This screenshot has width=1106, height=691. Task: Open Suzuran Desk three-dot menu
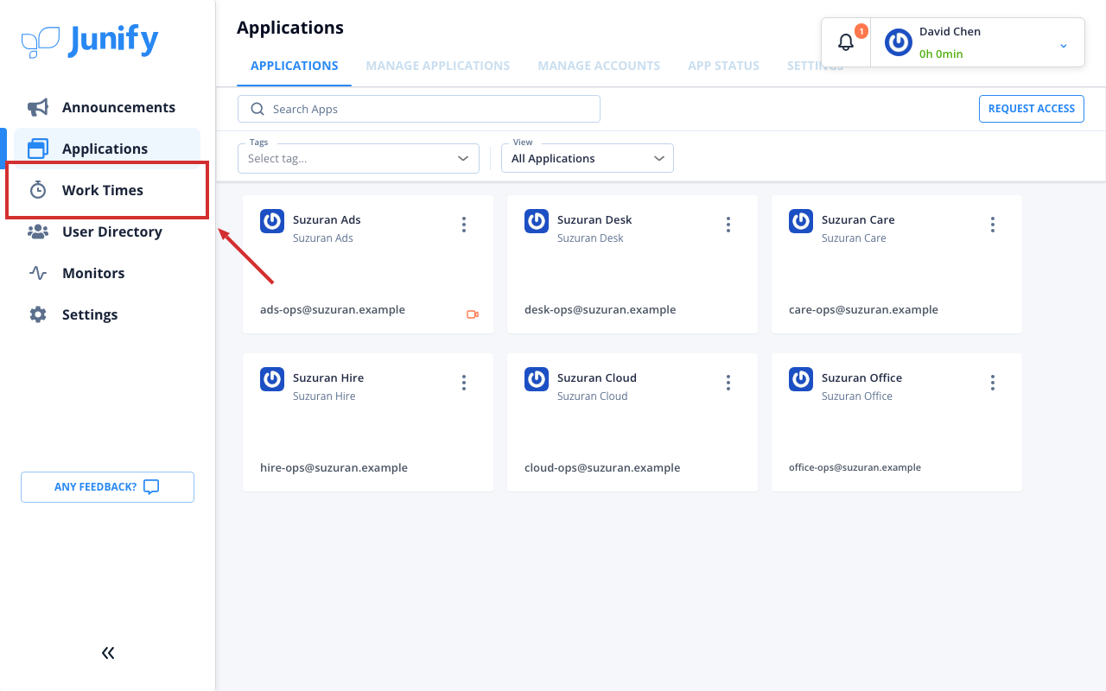point(728,225)
